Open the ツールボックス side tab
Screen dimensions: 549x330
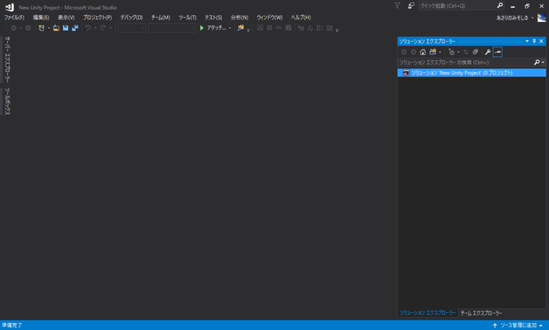pos(7,101)
